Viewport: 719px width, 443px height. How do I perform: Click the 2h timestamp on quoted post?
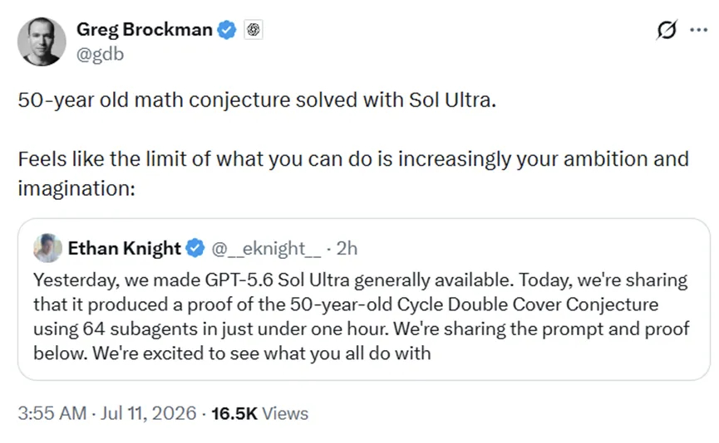[x=347, y=249]
